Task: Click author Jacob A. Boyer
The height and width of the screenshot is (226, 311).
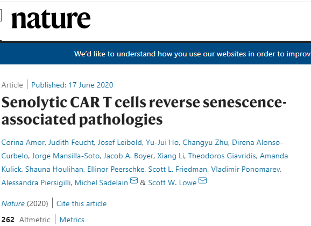Action: pyautogui.click(x=128, y=156)
